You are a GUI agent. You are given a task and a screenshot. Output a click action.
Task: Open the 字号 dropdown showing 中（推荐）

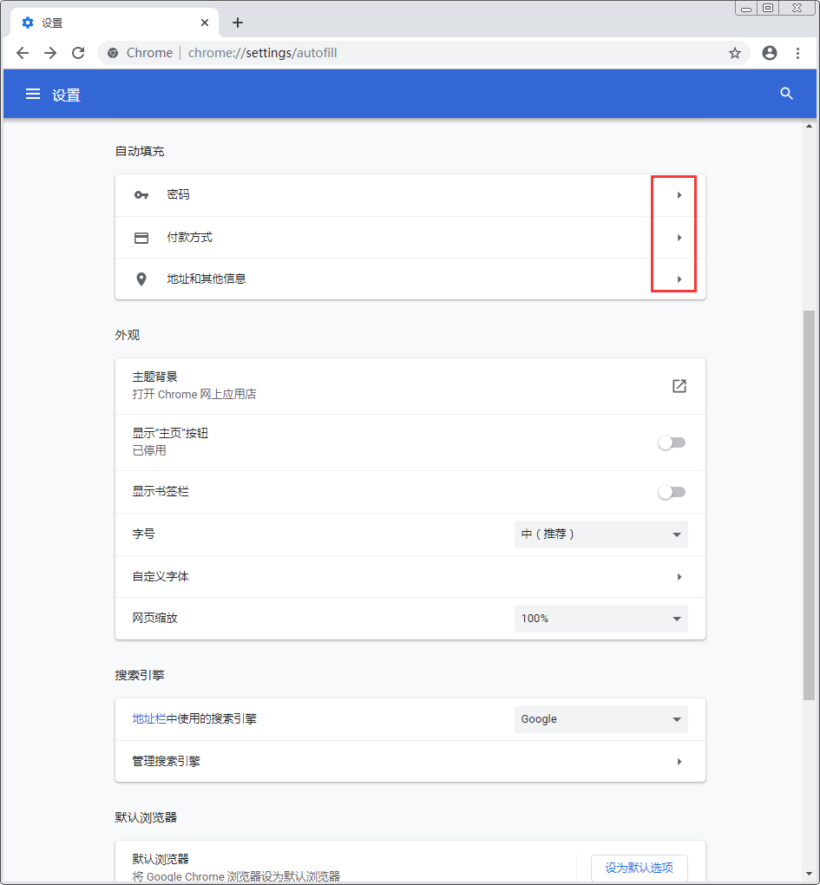pyautogui.click(x=600, y=534)
